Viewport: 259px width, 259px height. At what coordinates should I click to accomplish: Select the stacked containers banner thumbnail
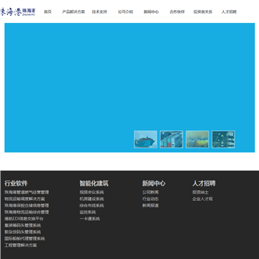click(171, 139)
